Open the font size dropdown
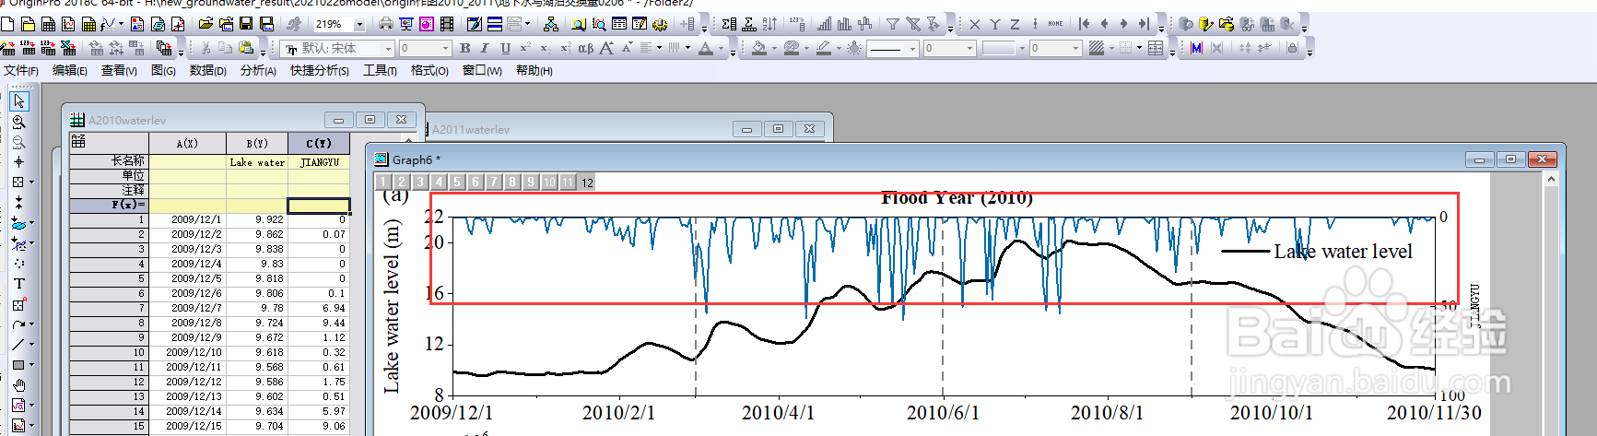1597x436 pixels. [445, 48]
